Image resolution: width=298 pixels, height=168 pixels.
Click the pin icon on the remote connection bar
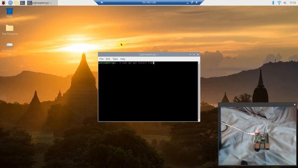click(x=102, y=2)
